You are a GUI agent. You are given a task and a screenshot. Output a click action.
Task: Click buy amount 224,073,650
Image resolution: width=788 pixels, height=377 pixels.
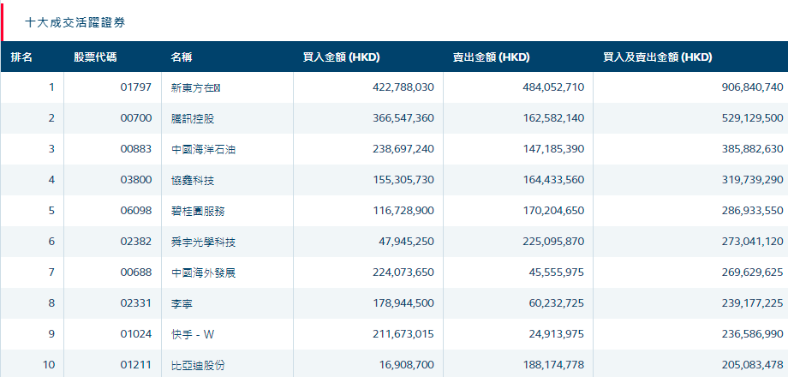(403, 272)
